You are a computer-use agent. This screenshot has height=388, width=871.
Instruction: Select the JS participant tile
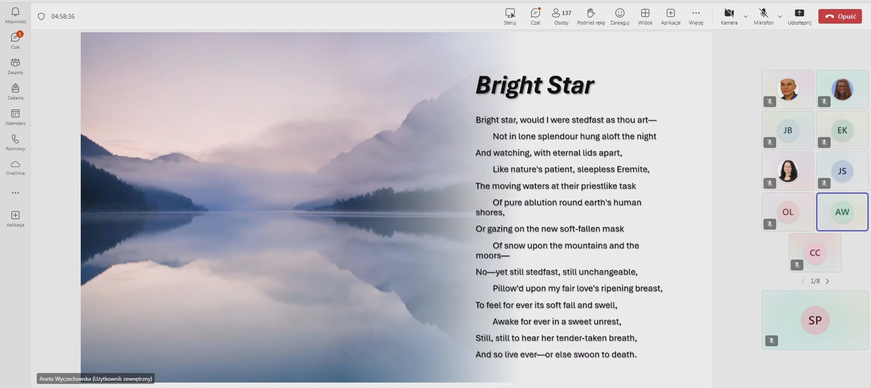[842, 171]
